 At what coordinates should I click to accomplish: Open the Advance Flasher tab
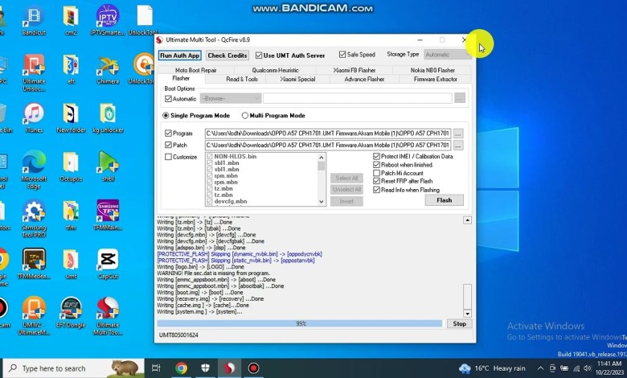tap(364, 79)
